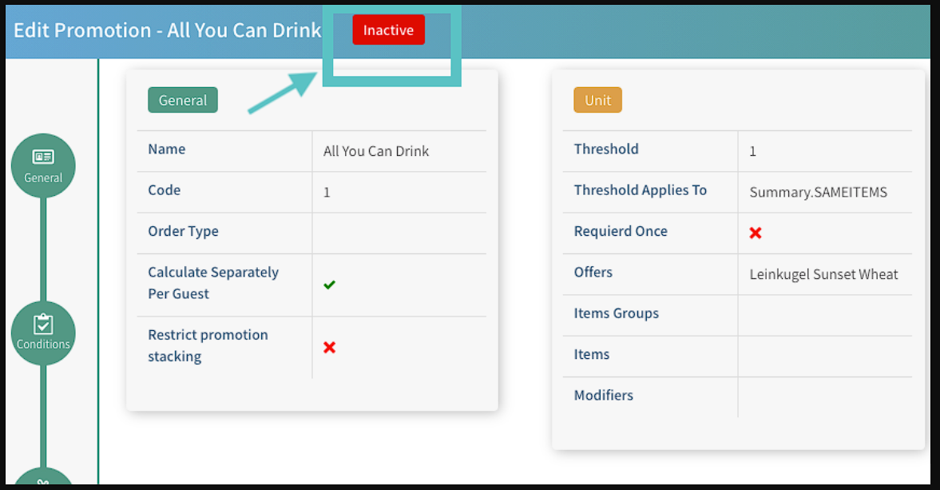The width and height of the screenshot is (940, 490).
Task: Open the Threshold Applies To Summary.SAMEITEMS value
Action: pyautogui.click(x=818, y=192)
